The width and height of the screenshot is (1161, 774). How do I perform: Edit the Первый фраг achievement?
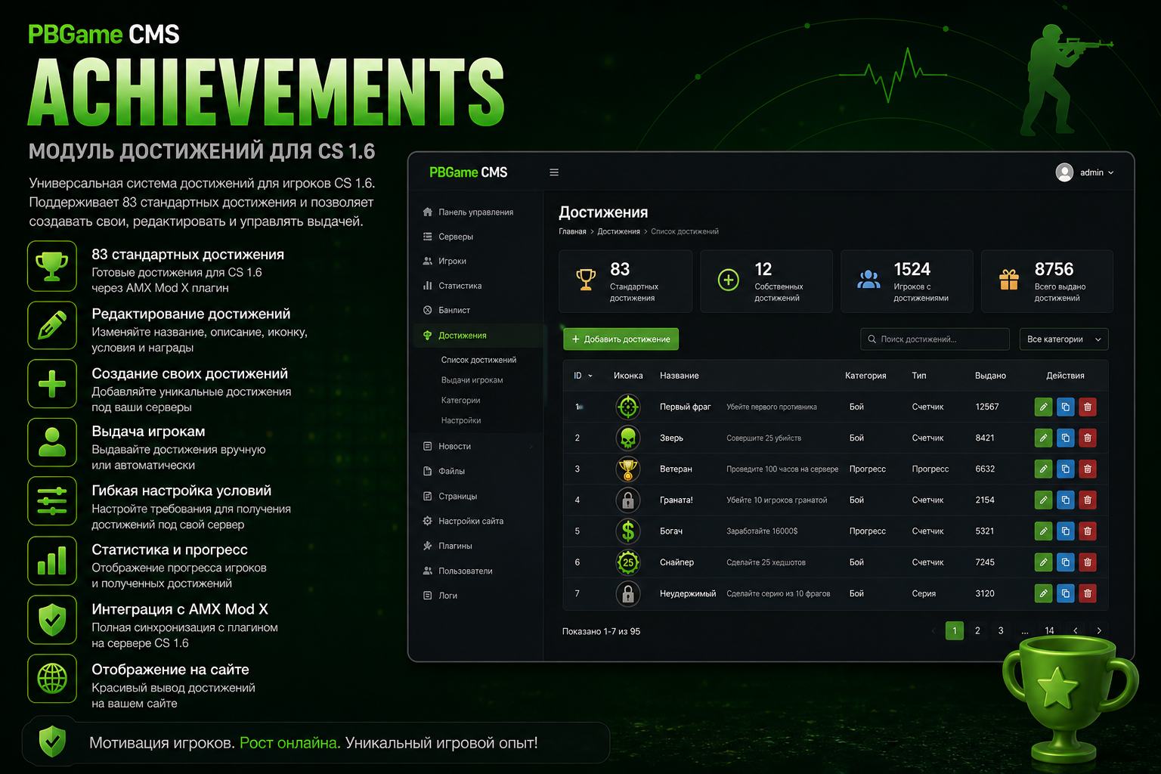pos(1043,407)
